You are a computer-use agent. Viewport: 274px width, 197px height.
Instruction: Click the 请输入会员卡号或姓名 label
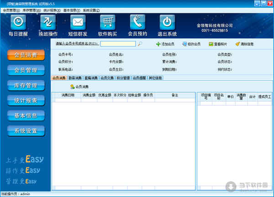(77, 44)
